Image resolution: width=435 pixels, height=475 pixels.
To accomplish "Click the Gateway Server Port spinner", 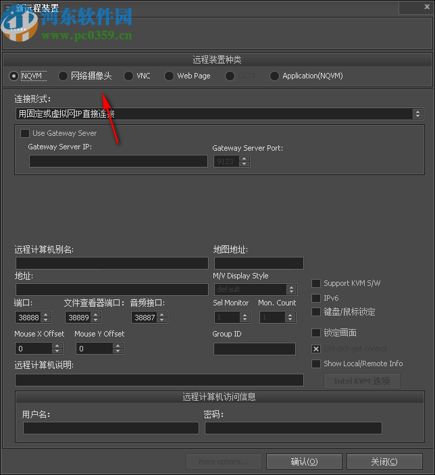I will coord(232,161).
